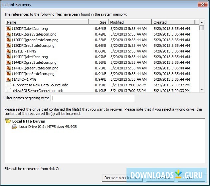Click the (144DPI)alertIcon.png file icon
210x186 pixels.
coord(9,57)
